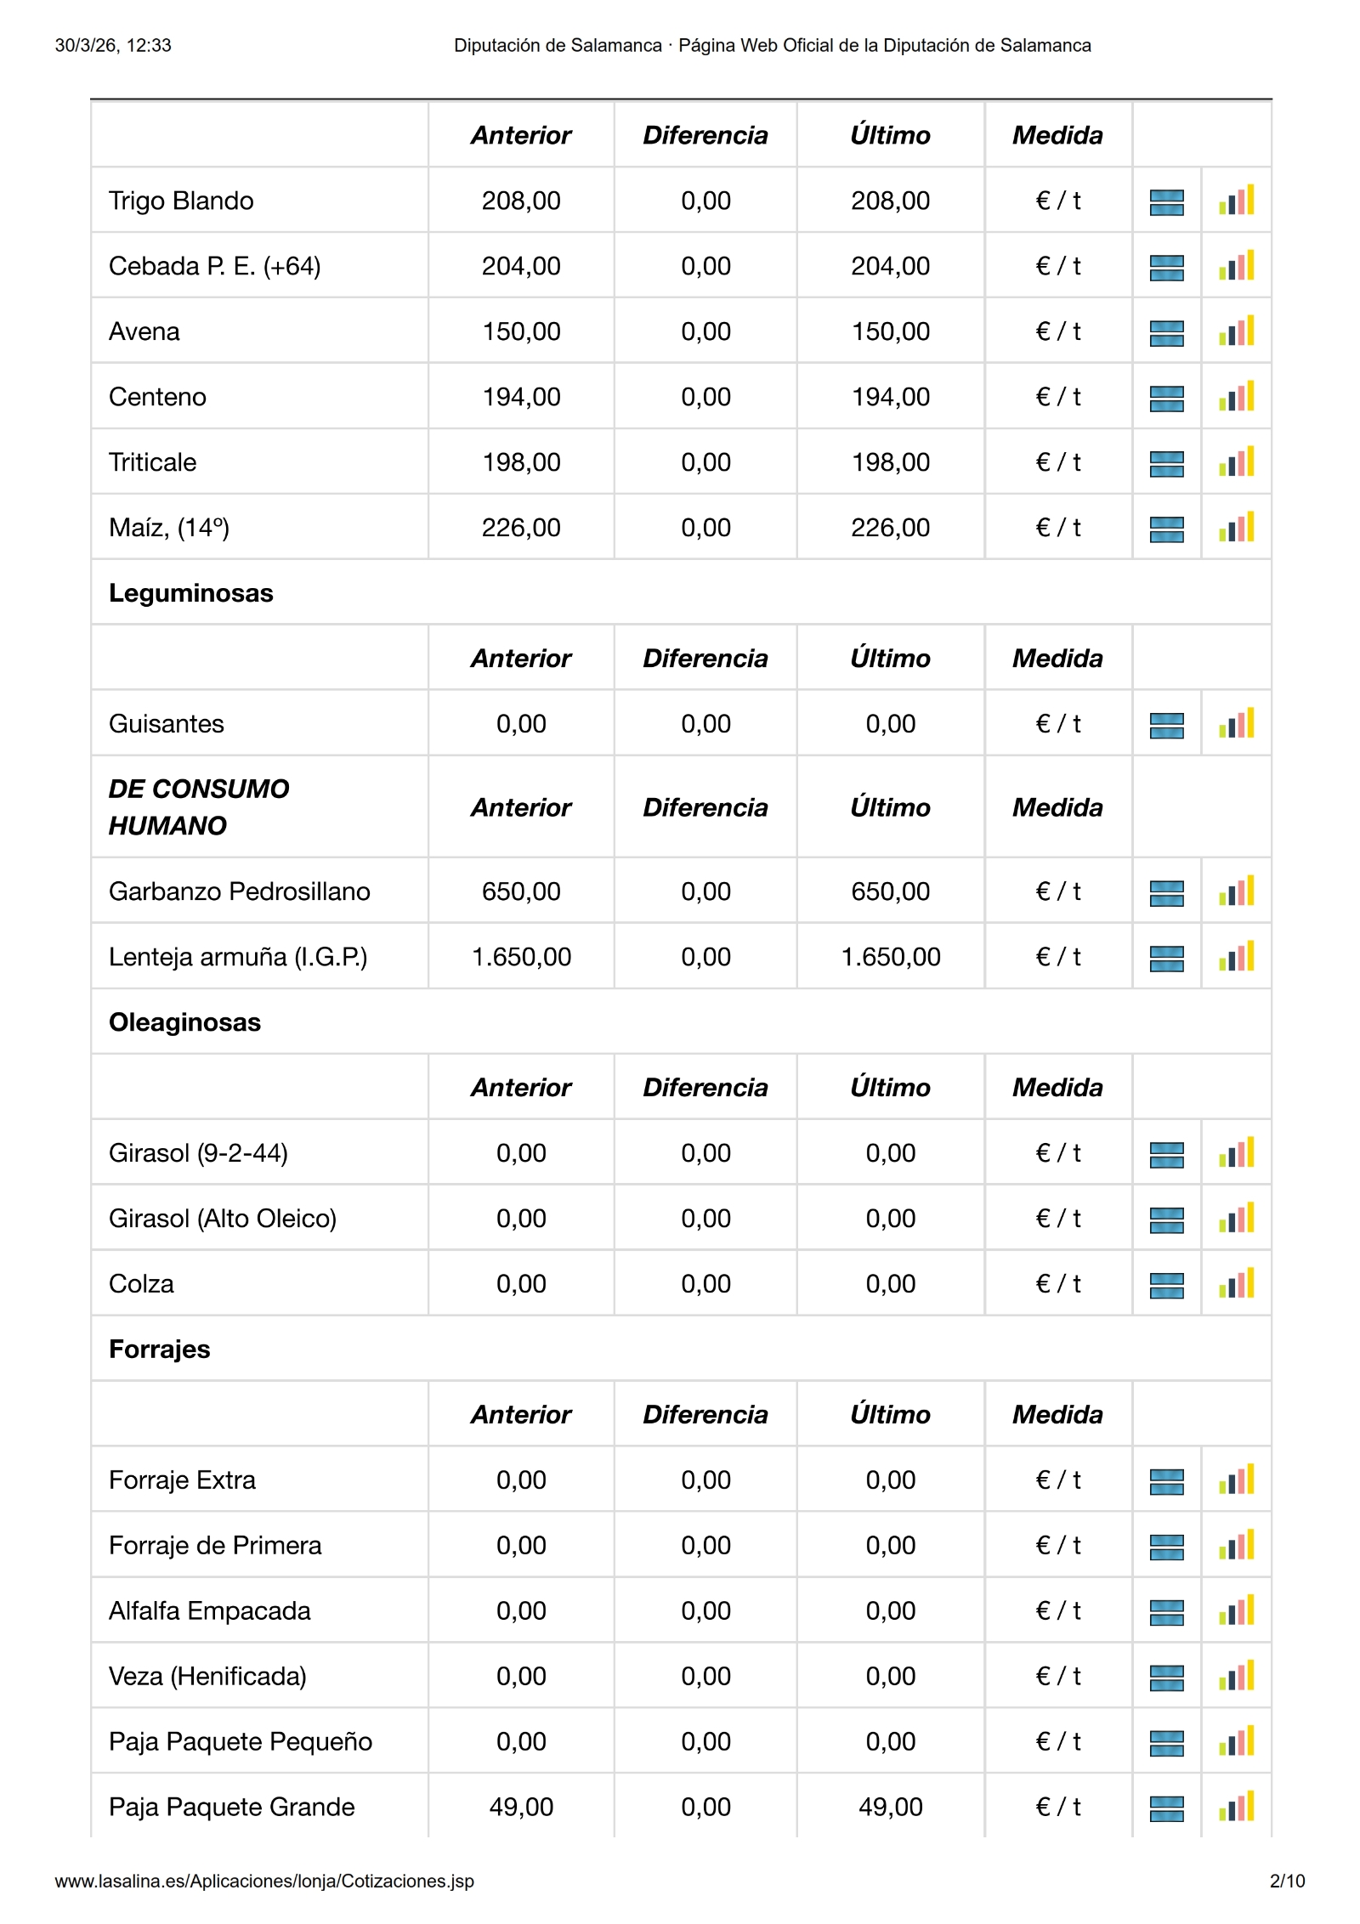Click the Leguminosas section heading
This screenshot has height=1924, width=1360.
click(x=191, y=593)
